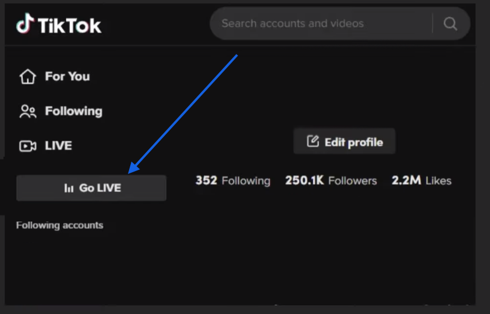Click the people icon for Following
The image size is (490, 314).
pyautogui.click(x=28, y=111)
